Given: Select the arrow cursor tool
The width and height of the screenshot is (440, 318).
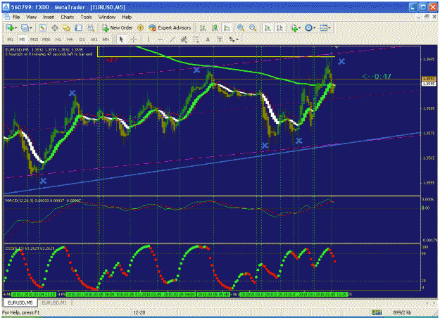Looking at the screenshot, I should click(121, 39).
